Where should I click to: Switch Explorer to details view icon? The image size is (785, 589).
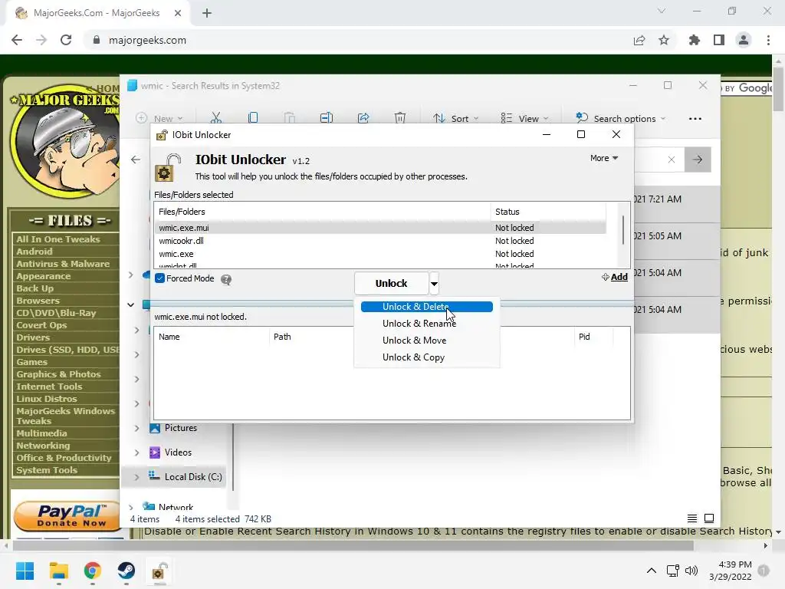click(692, 518)
